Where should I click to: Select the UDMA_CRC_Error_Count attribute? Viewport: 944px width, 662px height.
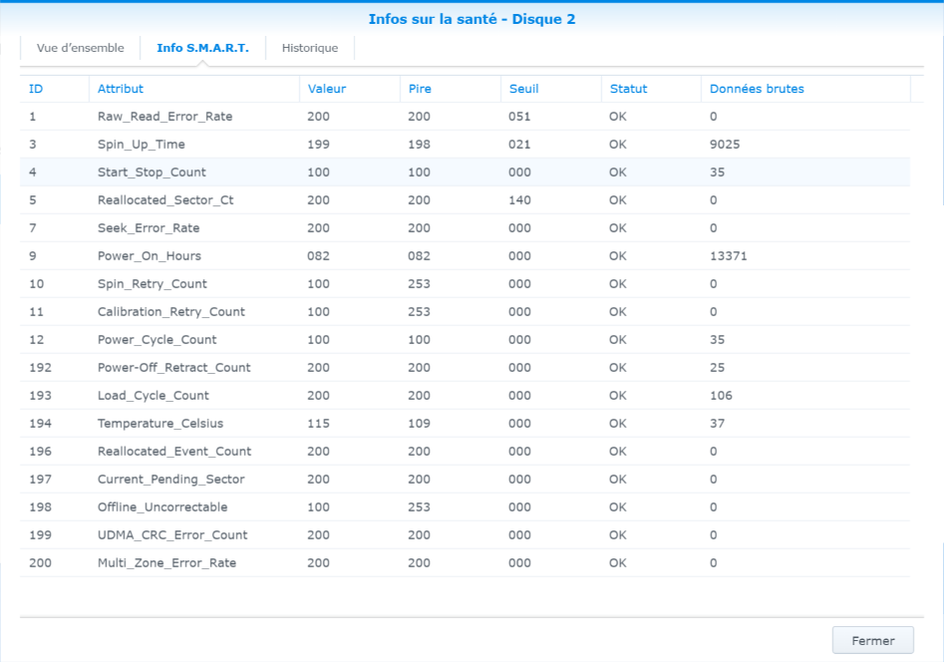tap(172, 535)
